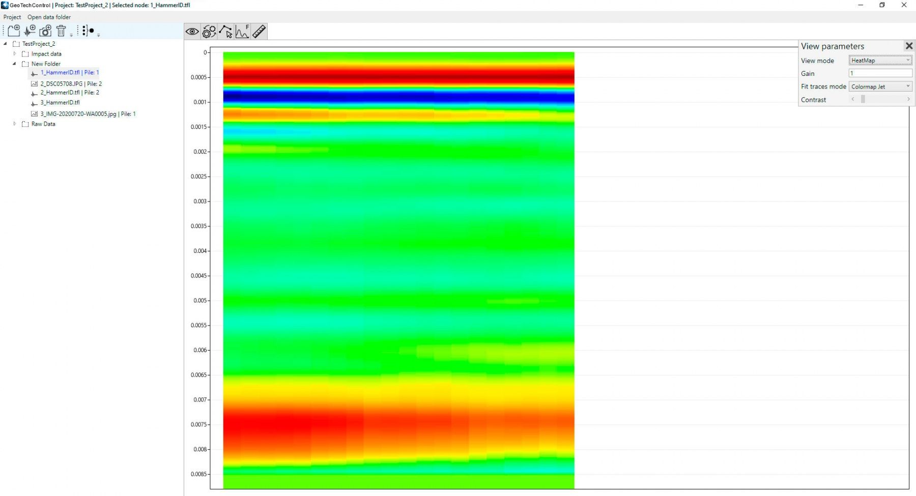Collapse the New Folder tree node
This screenshot has height=496, width=916.
(14, 64)
